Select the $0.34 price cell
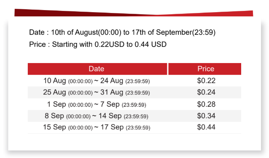 click(x=206, y=116)
